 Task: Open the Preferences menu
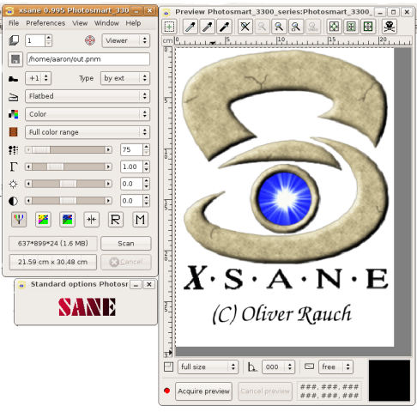coord(45,23)
